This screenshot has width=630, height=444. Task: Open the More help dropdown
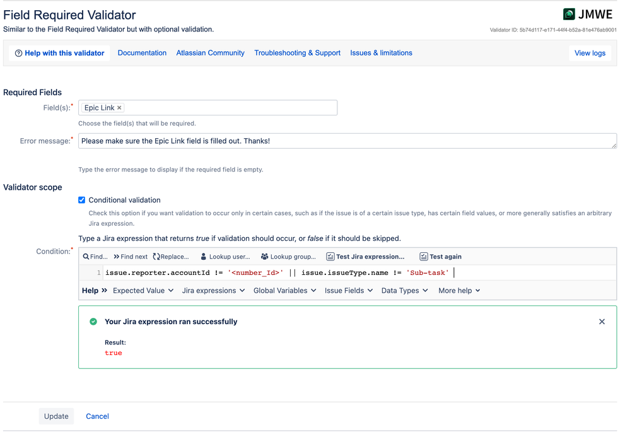coord(459,291)
